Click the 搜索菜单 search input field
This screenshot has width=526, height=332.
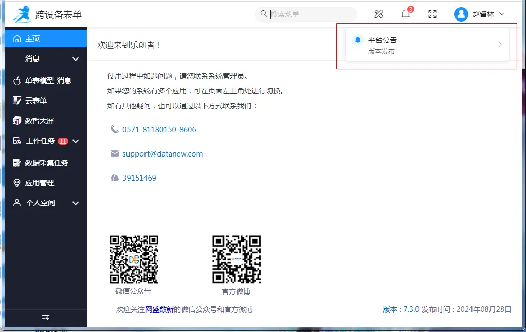(x=311, y=14)
